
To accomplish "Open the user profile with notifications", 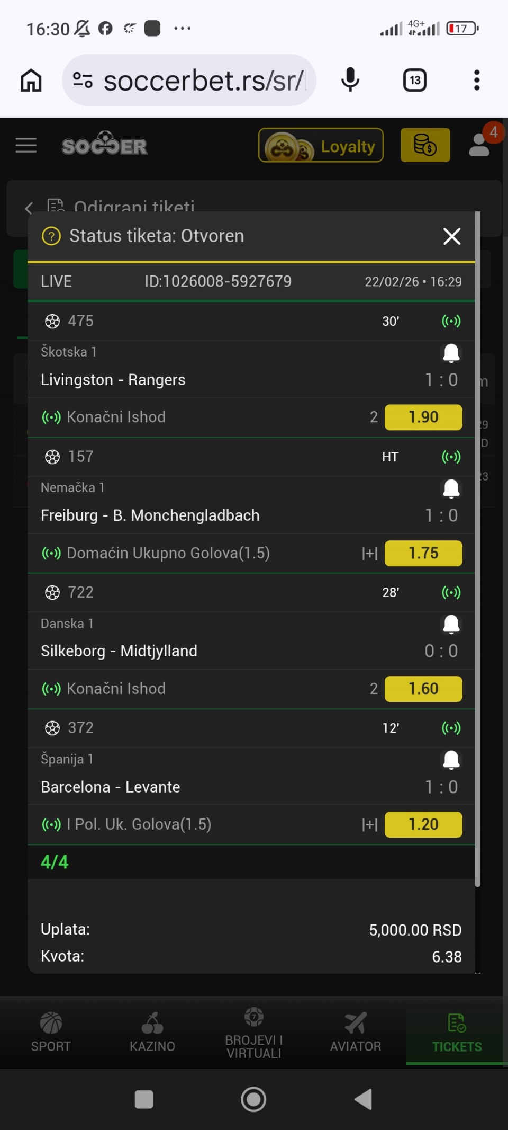I will tap(480, 144).
